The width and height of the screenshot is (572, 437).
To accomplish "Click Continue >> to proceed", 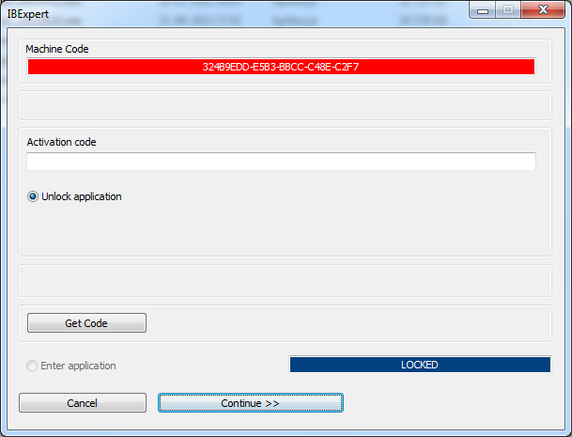I will (251, 402).
